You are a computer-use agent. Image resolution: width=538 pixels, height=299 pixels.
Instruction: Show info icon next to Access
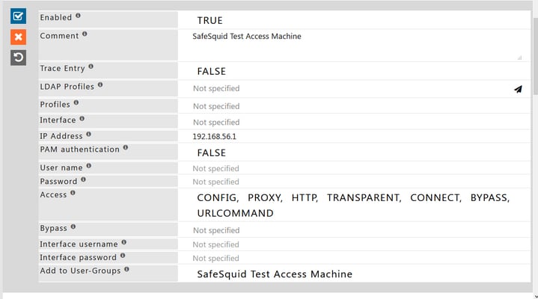coord(73,193)
